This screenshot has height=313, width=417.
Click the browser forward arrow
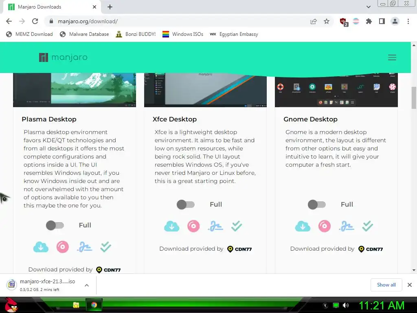coord(22,21)
